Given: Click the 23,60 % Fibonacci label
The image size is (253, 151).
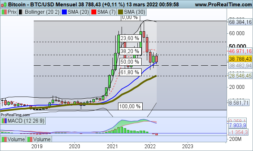Looking at the screenshot, I should pos(130,38).
